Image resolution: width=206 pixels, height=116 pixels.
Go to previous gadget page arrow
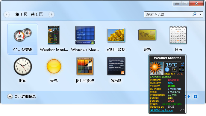pyautogui.click(x=7, y=14)
